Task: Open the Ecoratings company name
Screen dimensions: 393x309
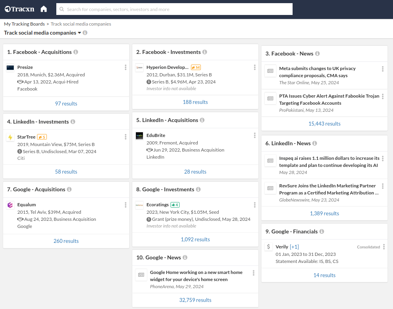Action: pos(158,205)
